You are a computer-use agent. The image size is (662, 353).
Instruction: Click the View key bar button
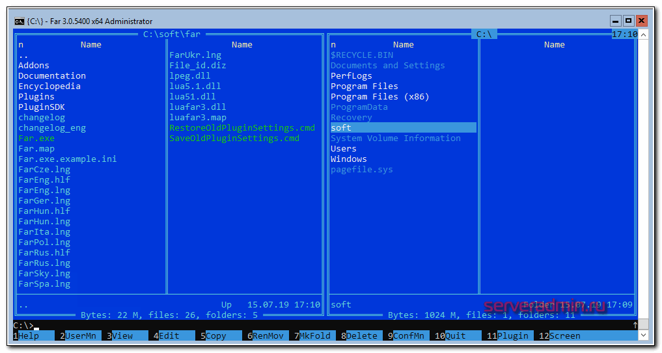click(x=122, y=336)
